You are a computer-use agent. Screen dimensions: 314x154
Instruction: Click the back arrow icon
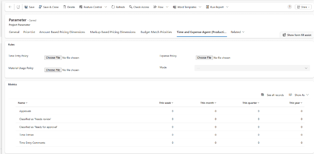point(10,7)
